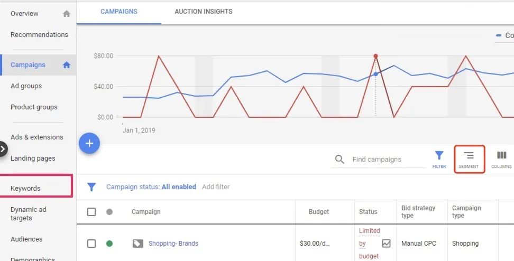Click the green status dot for Shopping- Brands
The width and height of the screenshot is (514, 261).
coord(109,244)
